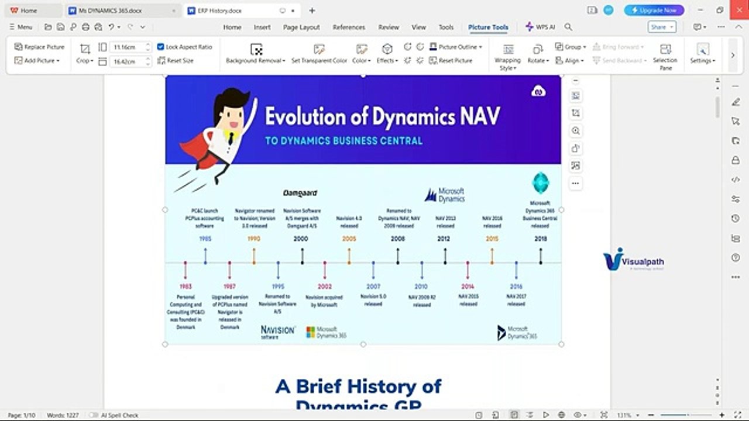Switch to the Home ribbon tab

[x=232, y=27]
